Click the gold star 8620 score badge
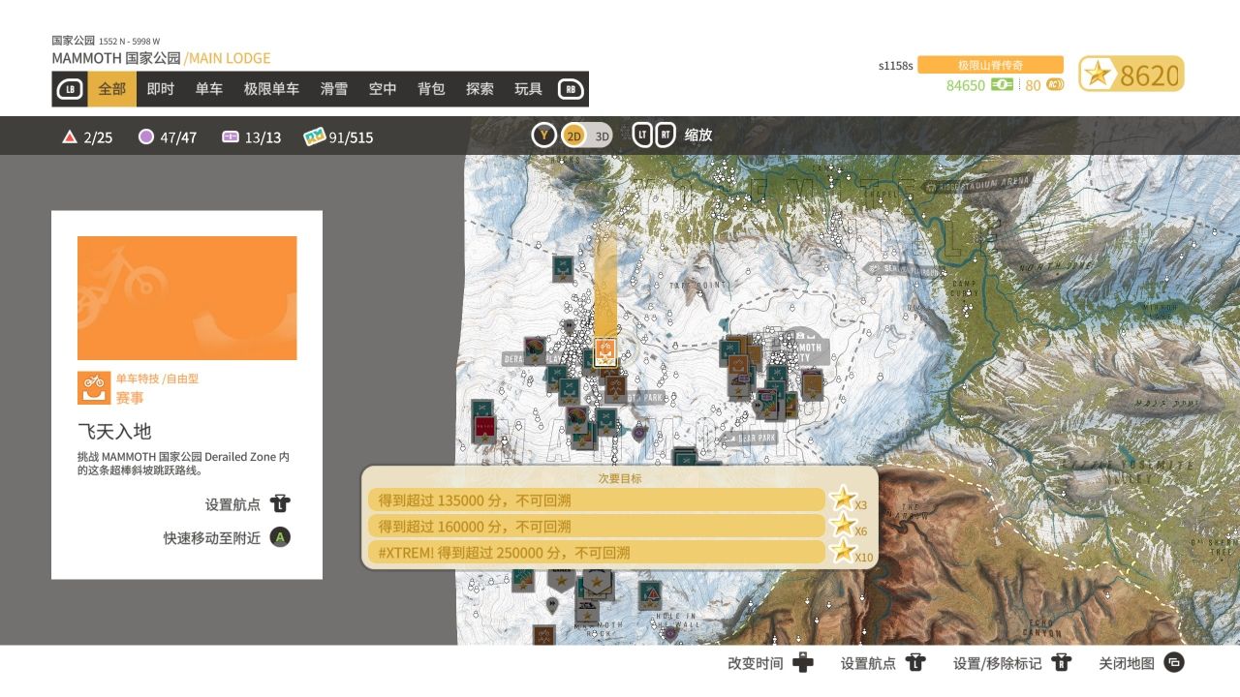Viewport: 1240px width, 697px height. click(1131, 75)
